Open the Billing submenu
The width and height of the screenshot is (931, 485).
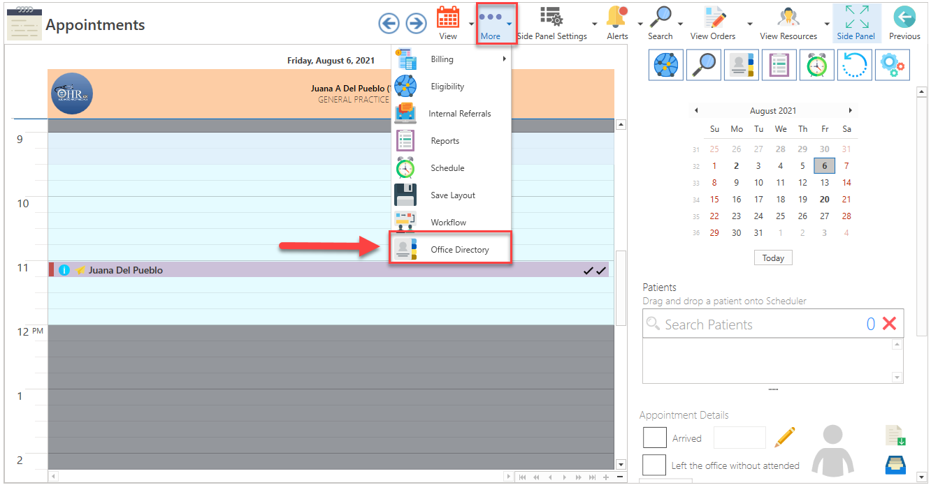click(451, 59)
